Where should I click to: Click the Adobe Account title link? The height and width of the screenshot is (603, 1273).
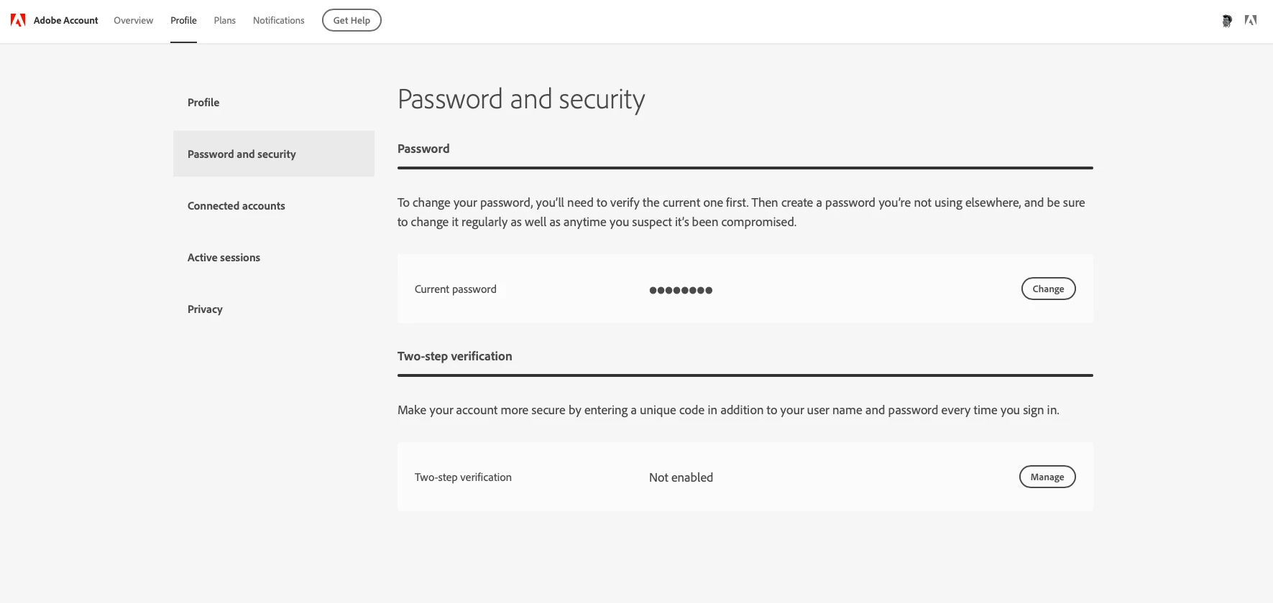click(x=65, y=20)
